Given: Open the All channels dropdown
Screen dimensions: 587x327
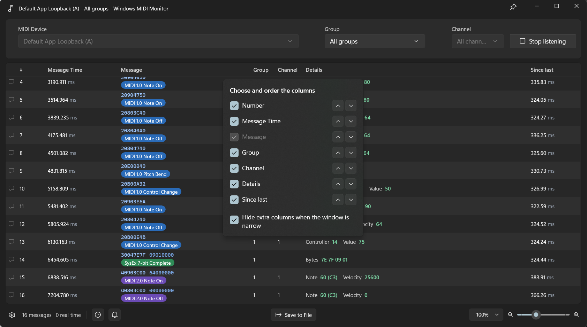Looking at the screenshot, I should pyautogui.click(x=477, y=41).
